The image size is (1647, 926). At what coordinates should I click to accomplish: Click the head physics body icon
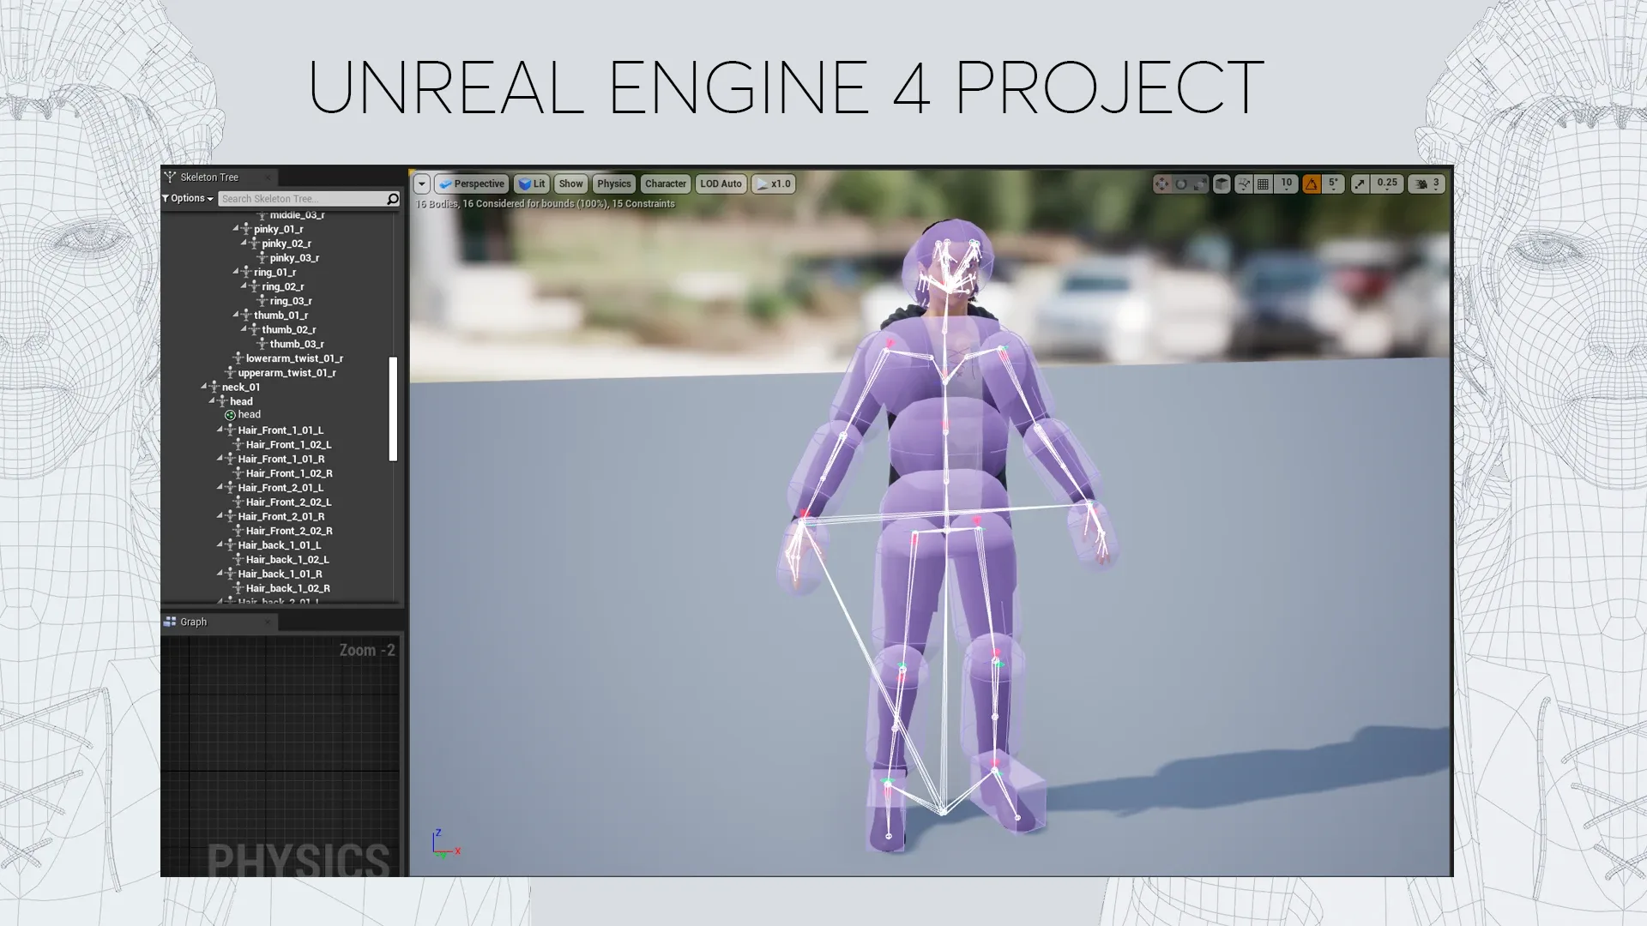[x=230, y=415]
